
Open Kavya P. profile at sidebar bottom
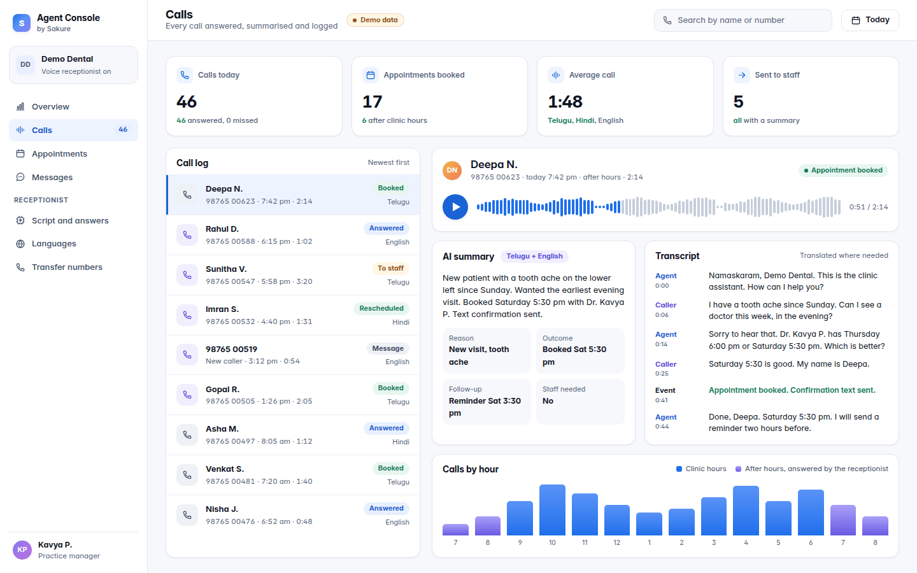click(x=73, y=550)
